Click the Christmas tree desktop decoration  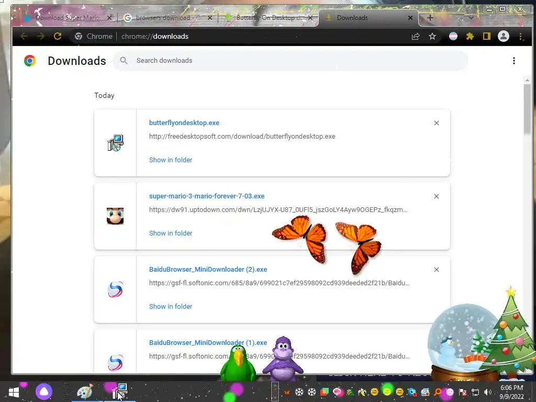tap(509, 331)
